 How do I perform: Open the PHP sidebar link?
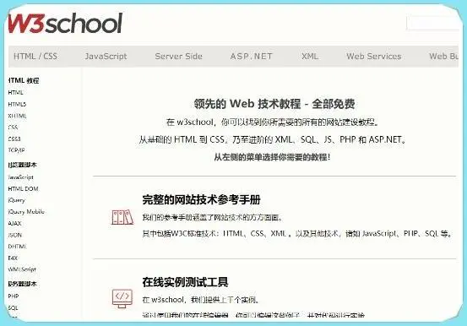click(x=14, y=296)
